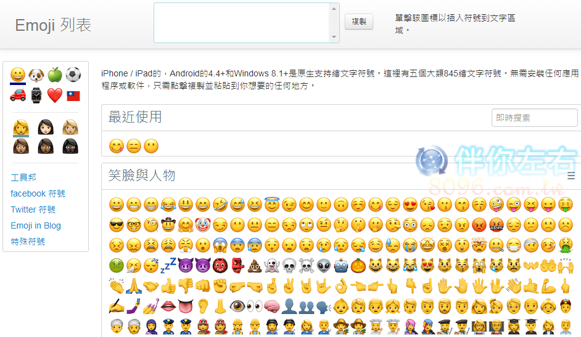Open the Emoji in Blog link
This screenshot has height=337, width=581.
pos(36,225)
